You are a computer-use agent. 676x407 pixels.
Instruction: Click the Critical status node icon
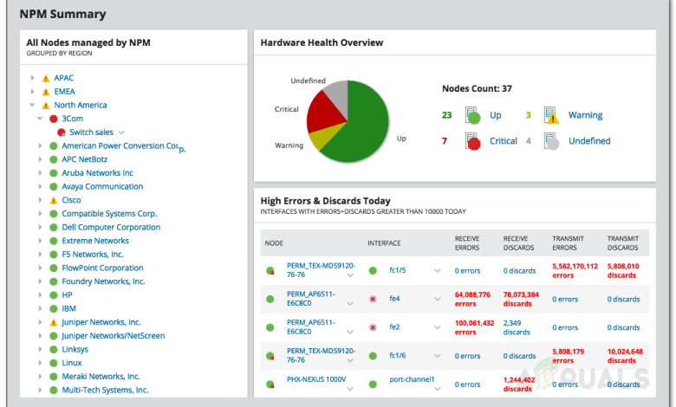(x=472, y=141)
